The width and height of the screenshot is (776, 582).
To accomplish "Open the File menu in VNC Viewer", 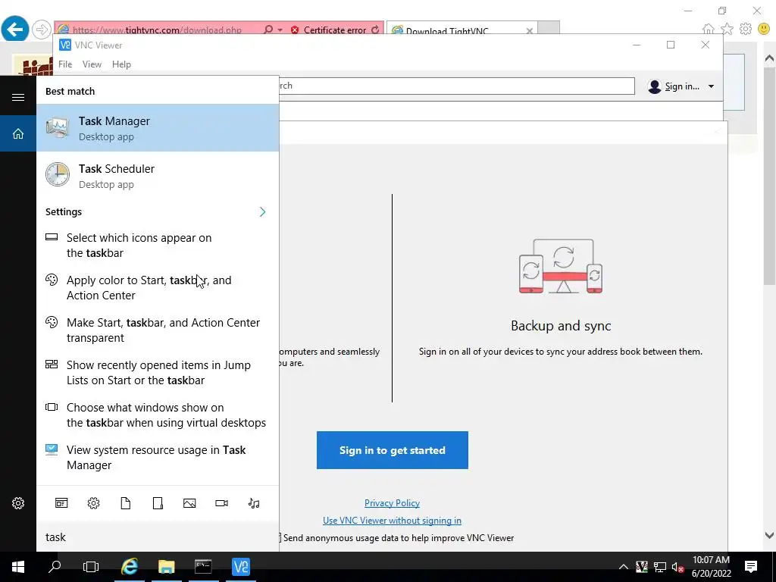I will [65, 64].
